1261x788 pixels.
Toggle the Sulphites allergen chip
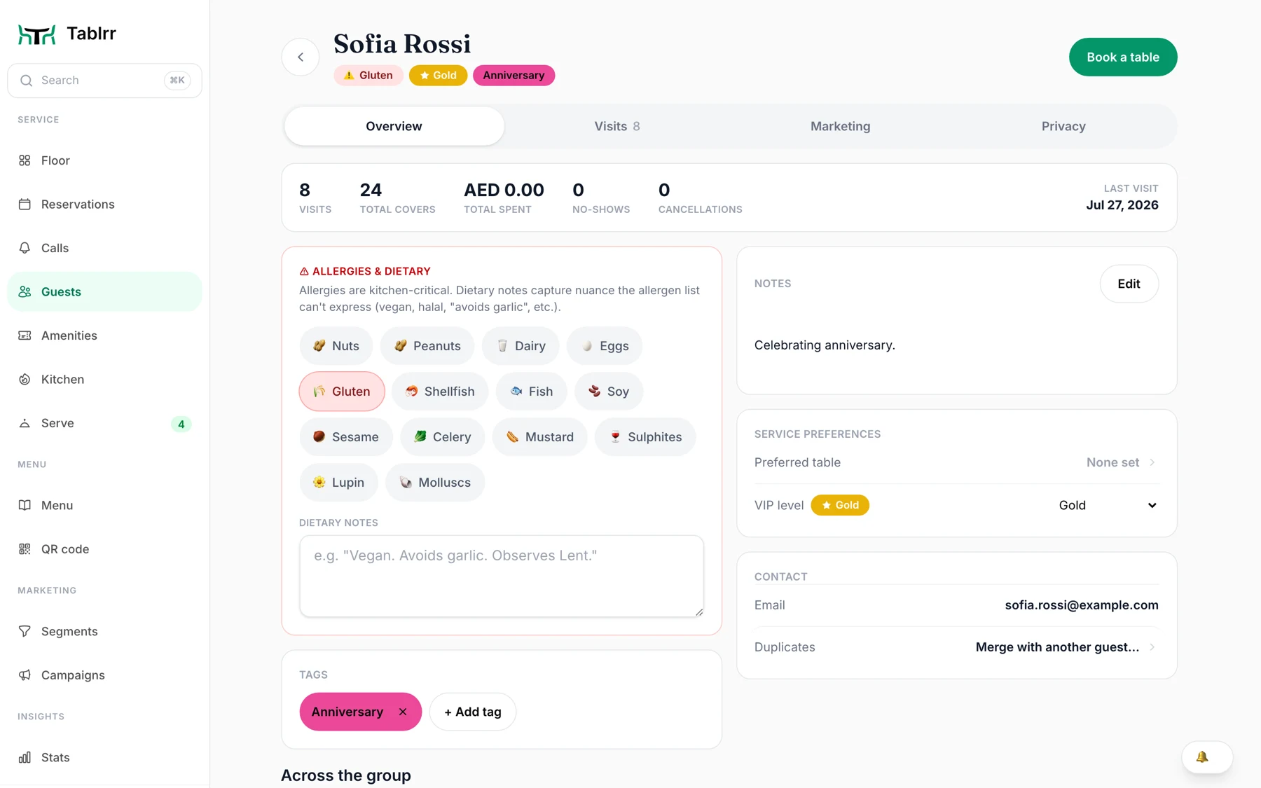[x=645, y=437]
